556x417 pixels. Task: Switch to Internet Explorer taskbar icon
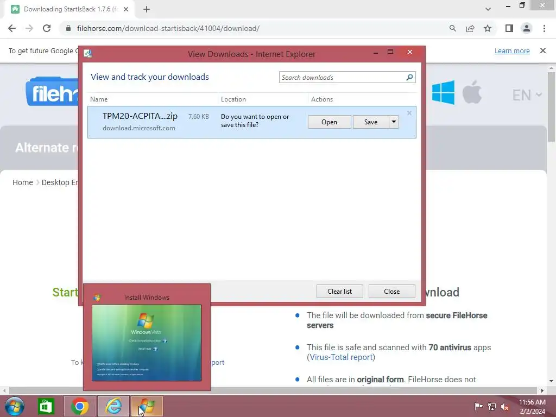(x=113, y=406)
